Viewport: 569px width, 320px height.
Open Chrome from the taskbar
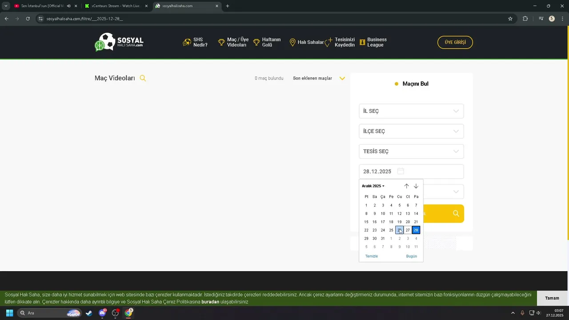point(128,313)
